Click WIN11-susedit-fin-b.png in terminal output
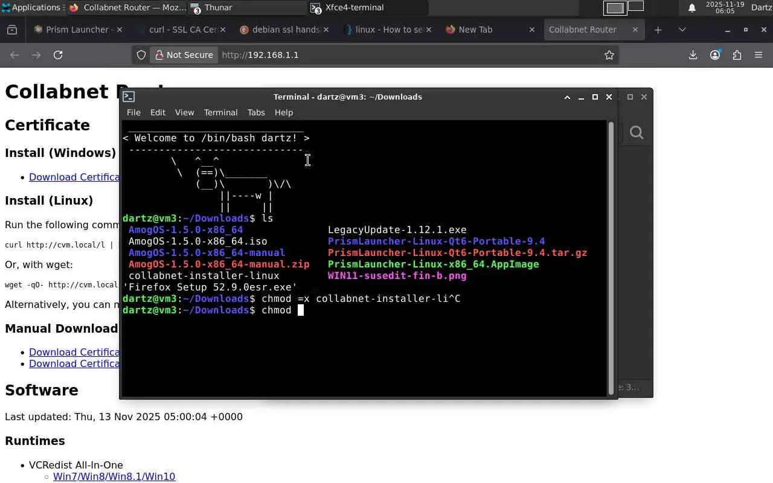773x483 pixels. point(397,275)
